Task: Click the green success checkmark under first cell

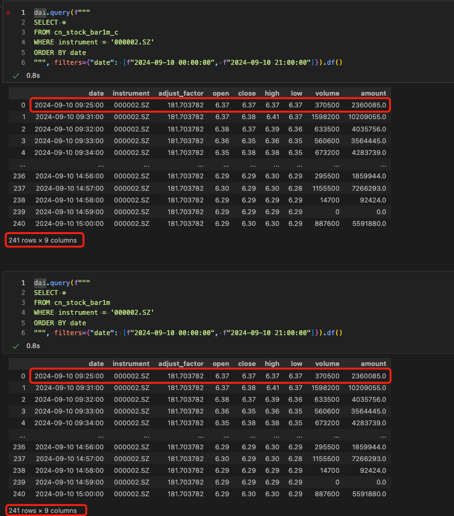Action: tap(15, 76)
